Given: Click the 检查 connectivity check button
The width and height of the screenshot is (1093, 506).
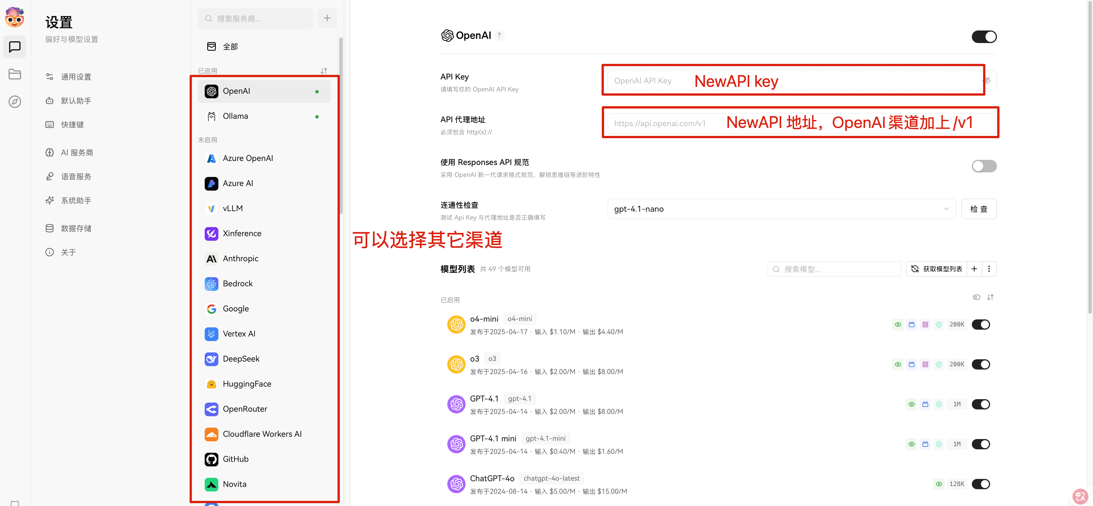Looking at the screenshot, I should tap(979, 209).
